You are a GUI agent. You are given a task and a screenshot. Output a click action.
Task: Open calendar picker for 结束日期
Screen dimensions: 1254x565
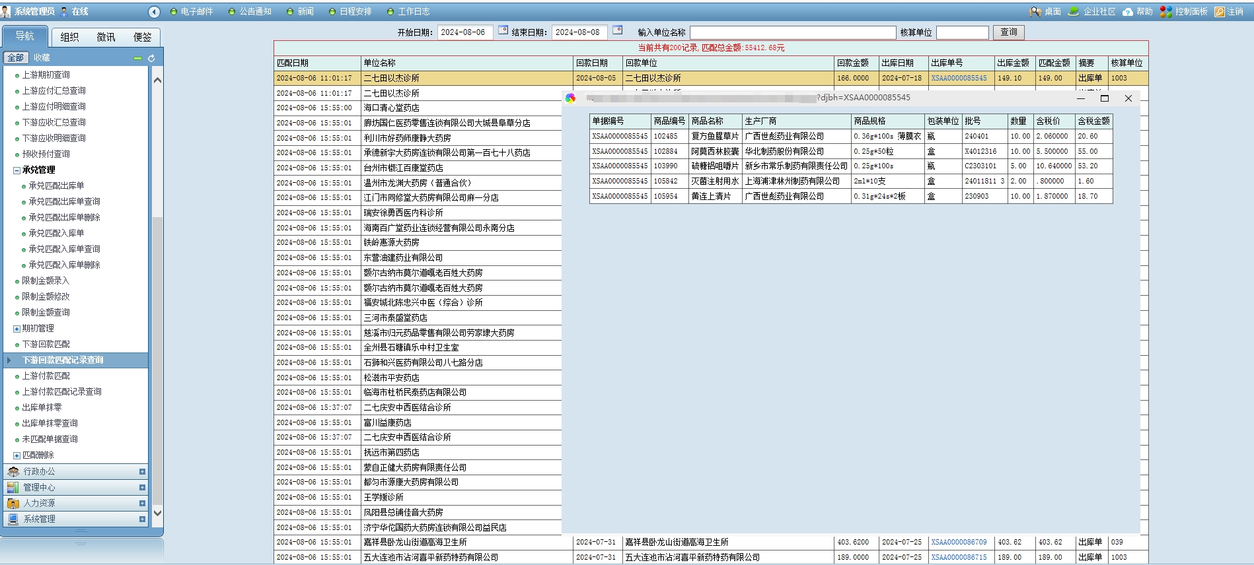[617, 30]
